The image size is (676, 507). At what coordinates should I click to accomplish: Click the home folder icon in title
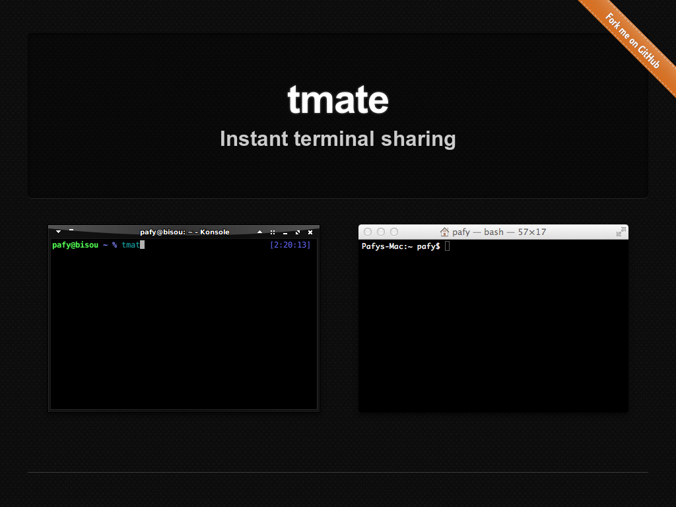pyautogui.click(x=444, y=232)
